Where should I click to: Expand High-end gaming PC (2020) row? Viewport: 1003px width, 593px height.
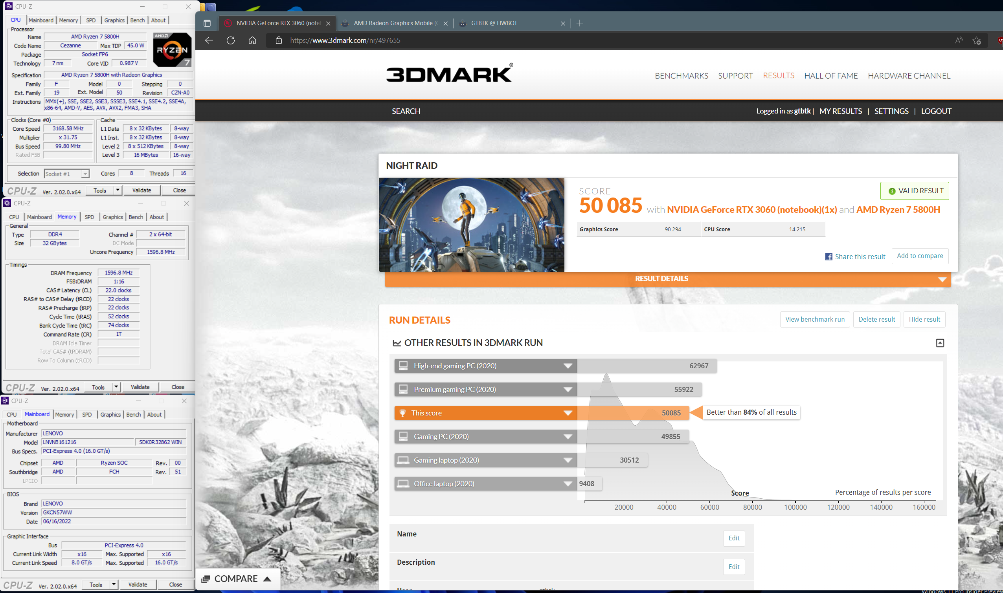pyautogui.click(x=568, y=366)
